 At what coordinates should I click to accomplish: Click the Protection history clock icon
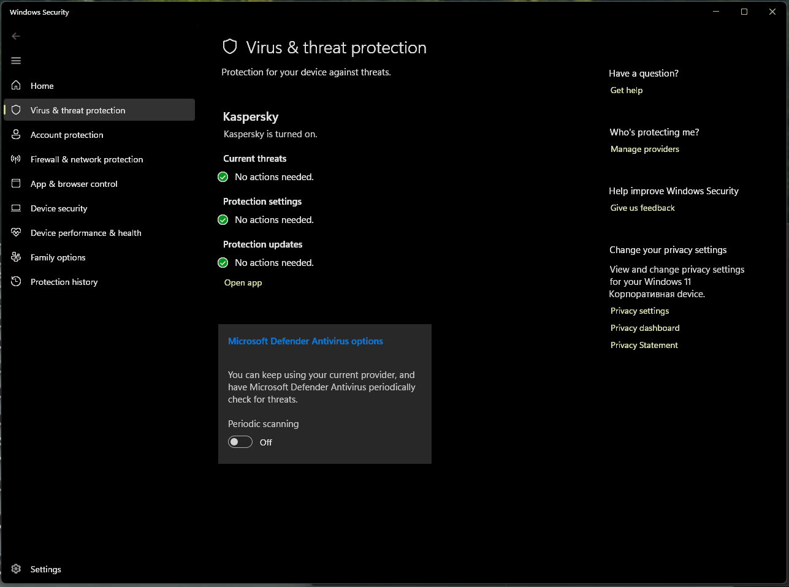tap(16, 281)
